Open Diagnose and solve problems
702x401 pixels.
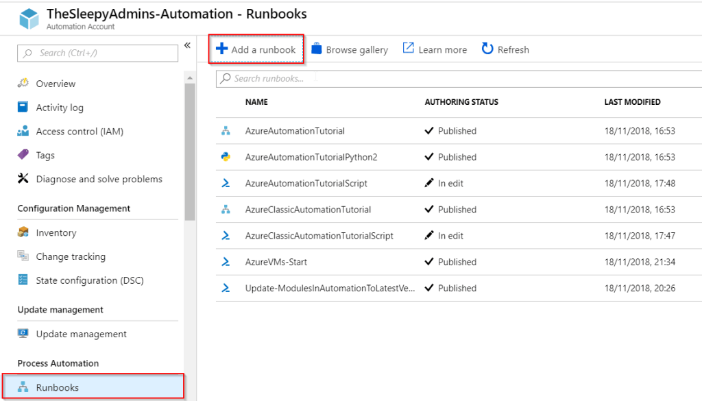97,179
